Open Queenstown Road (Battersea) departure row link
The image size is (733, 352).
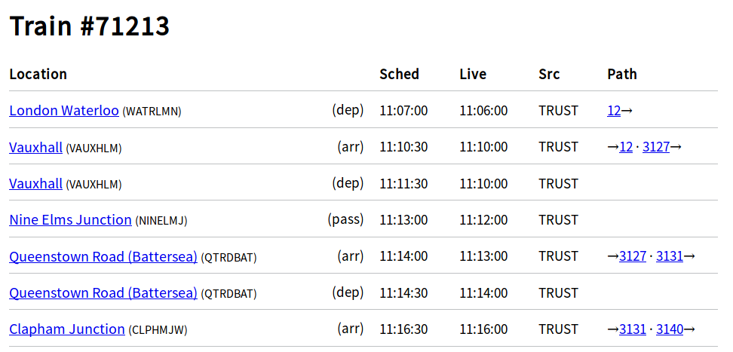(x=103, y=293)
